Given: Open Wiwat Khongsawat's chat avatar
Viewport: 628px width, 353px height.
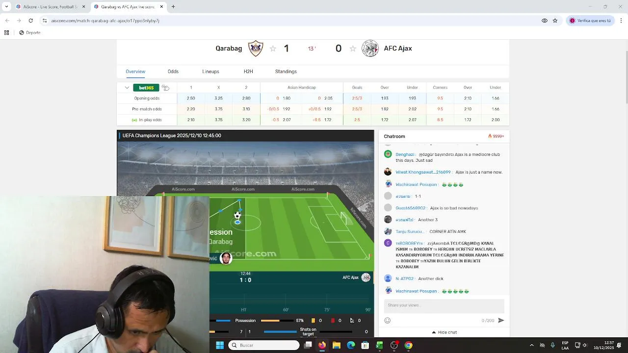Looking at the screenshot, I should 388,172.
